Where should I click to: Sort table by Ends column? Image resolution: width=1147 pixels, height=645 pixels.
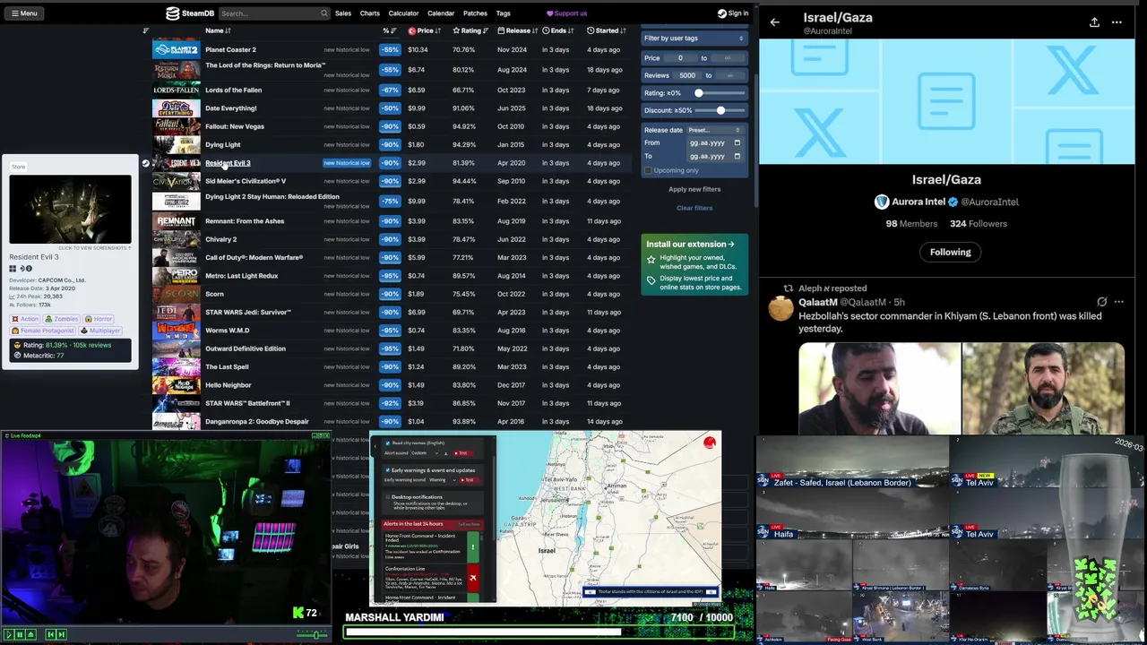558,30
